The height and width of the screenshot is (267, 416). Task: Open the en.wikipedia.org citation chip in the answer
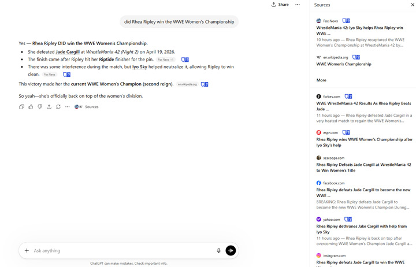pyautogui.click(x=187, y=84)
